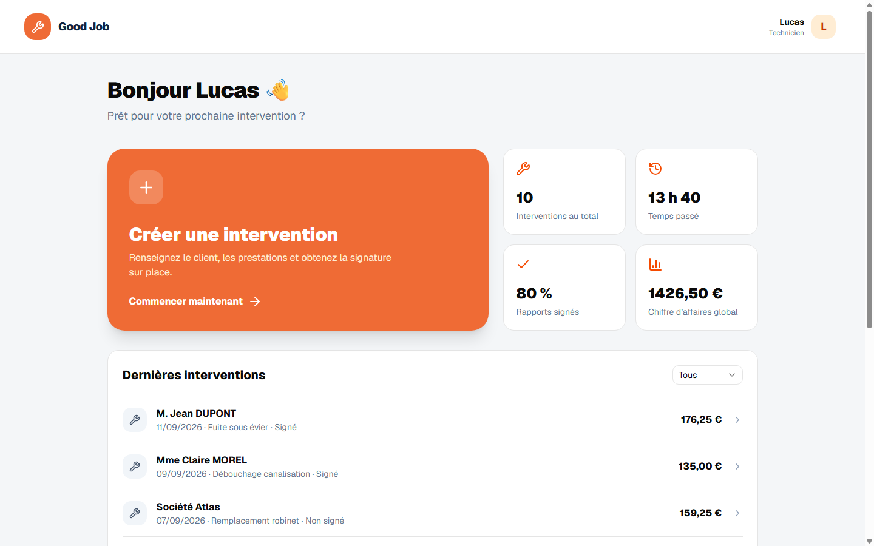
Task: Click the Good Job brand name
Action: tap(84, 27)
